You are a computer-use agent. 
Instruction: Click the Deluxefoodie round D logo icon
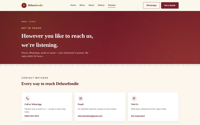pos(24,5)
